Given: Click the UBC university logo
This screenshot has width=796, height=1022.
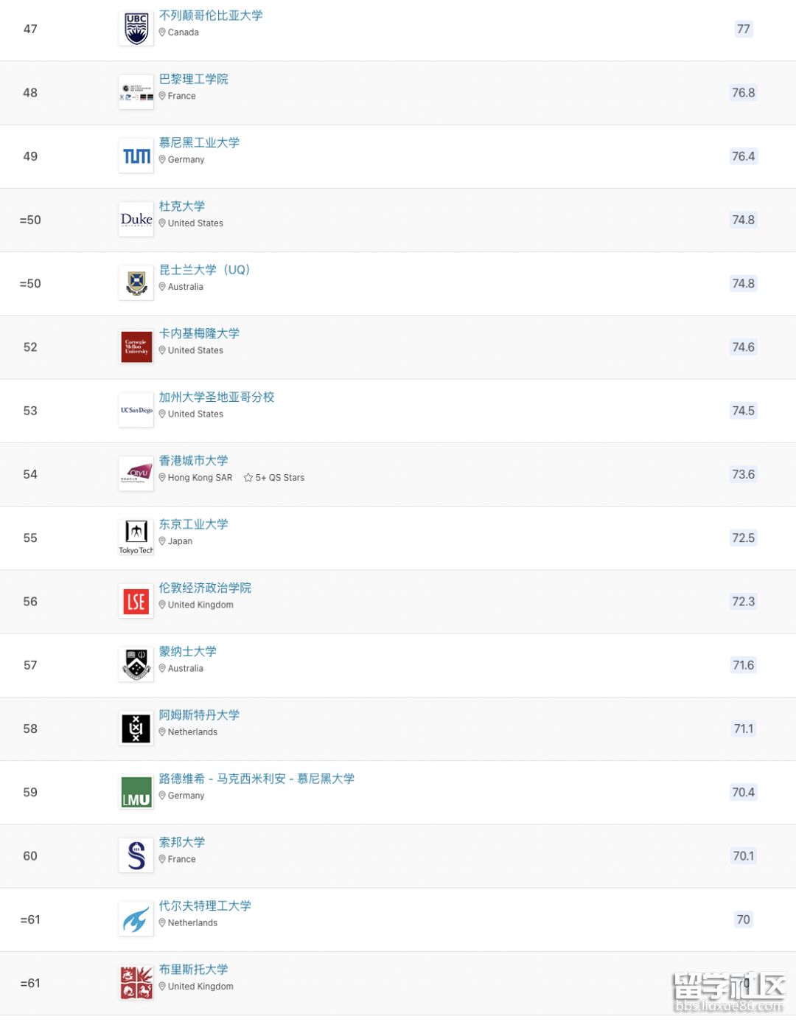Looking at the screenshot, I should point(136,29).
